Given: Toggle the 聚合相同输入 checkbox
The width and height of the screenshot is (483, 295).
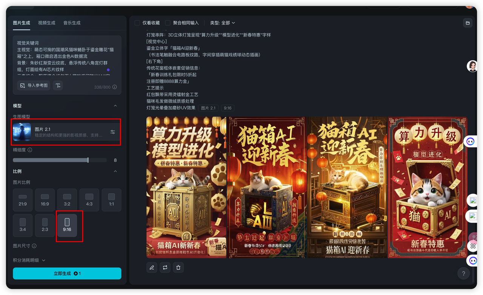Looking at the screenshot, I should click(168, 23).
